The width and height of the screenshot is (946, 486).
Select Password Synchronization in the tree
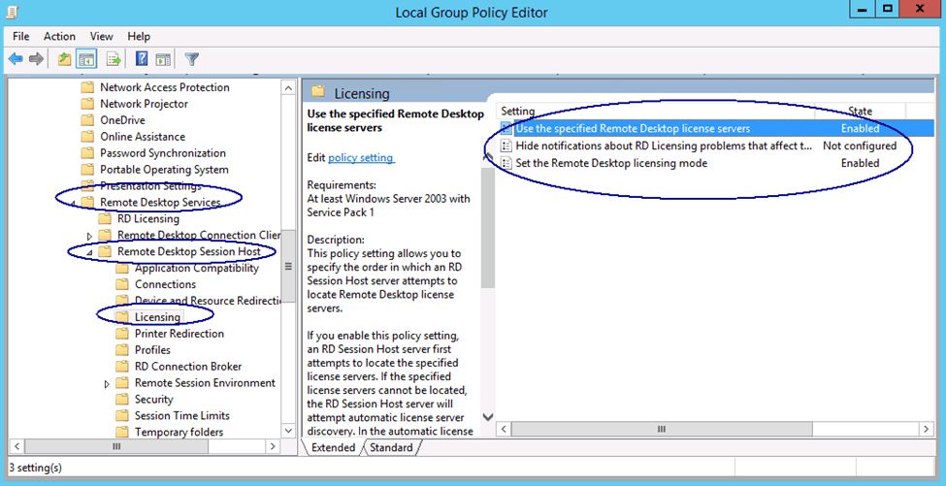163,153
